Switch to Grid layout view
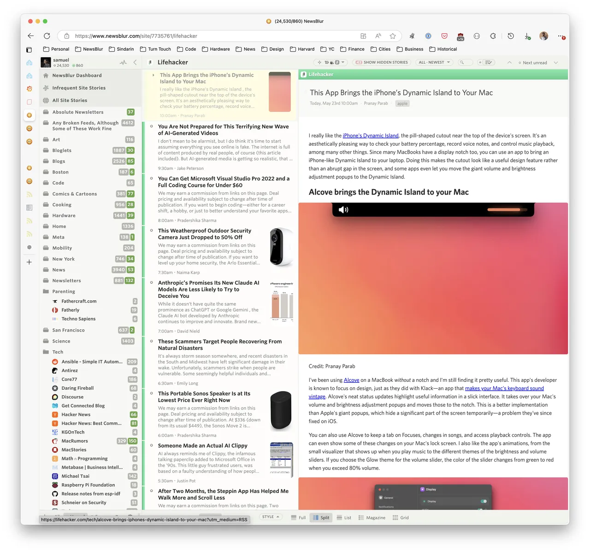The height and width of the screenshot is (552, 590). [401, 517]
